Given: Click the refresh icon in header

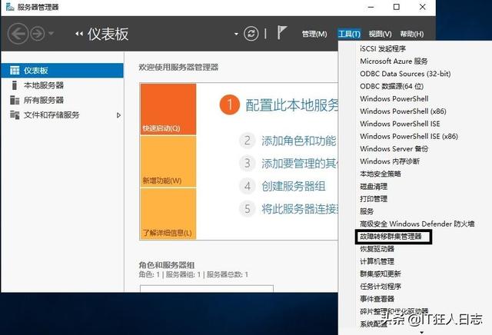Looking at the screenshot, I should point(251,34).
